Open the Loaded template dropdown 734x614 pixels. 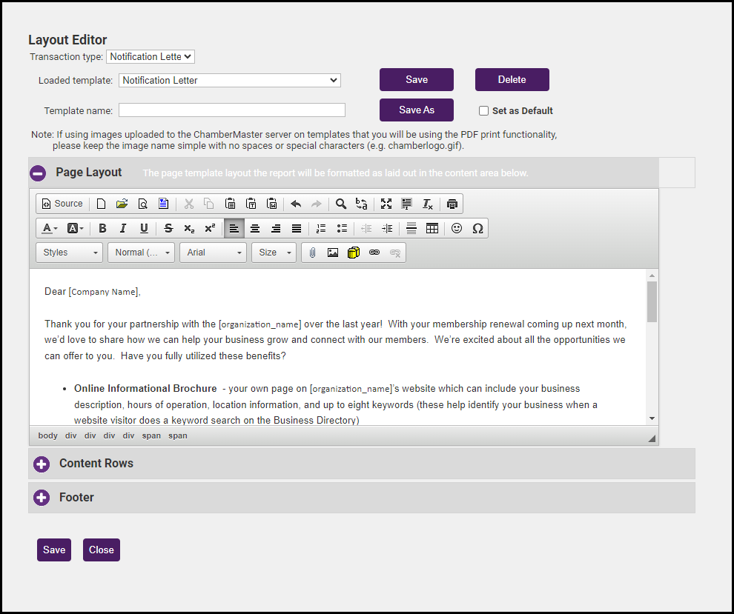[229, 81]
